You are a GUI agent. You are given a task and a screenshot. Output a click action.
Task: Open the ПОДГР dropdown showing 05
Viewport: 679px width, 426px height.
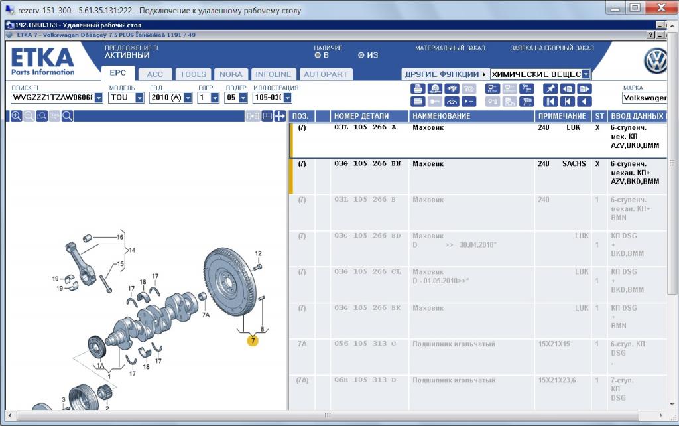tap(243, 98)
